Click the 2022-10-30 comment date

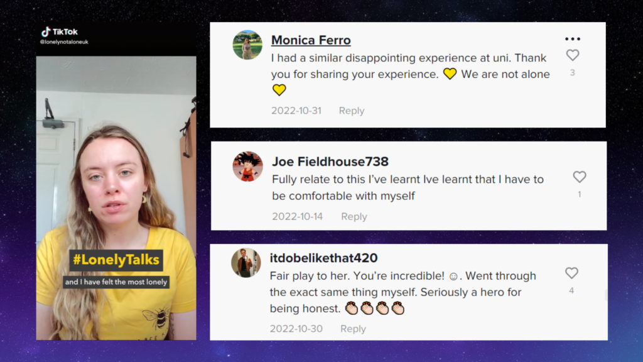tap(296, 329)
